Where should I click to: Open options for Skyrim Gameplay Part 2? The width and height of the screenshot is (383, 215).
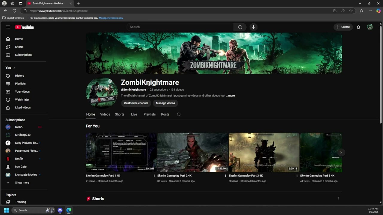(x=226, y=176)
